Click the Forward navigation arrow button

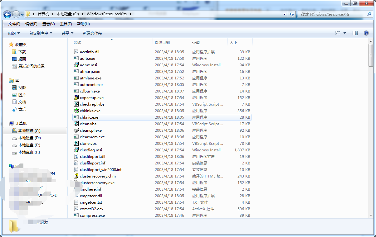coord(16,14)
